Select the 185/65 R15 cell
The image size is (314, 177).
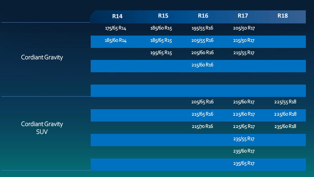click(x=161, y=41)
